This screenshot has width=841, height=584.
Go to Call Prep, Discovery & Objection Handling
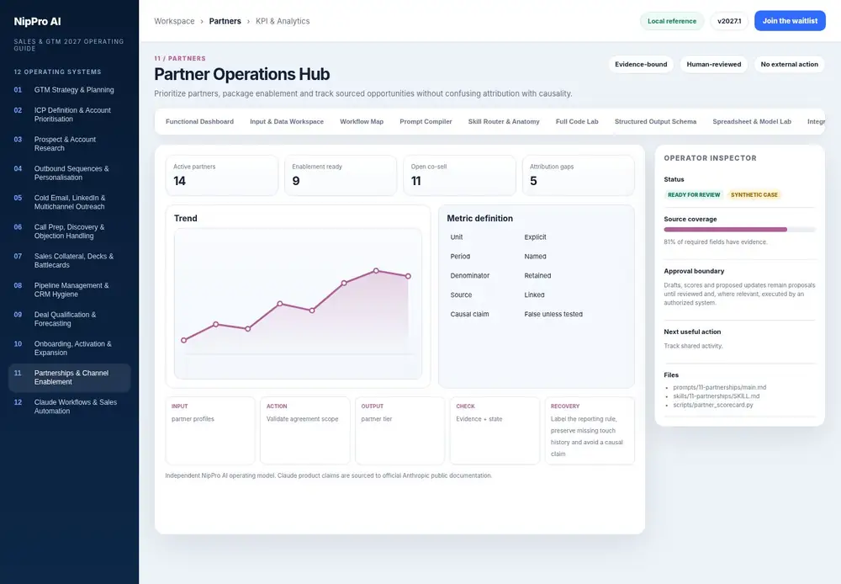69,231
